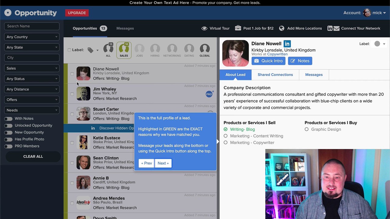Click the Connect Your Network LinkedIn icon
Viewport: 390px width, 219px height.
click(x=330, y=28)
